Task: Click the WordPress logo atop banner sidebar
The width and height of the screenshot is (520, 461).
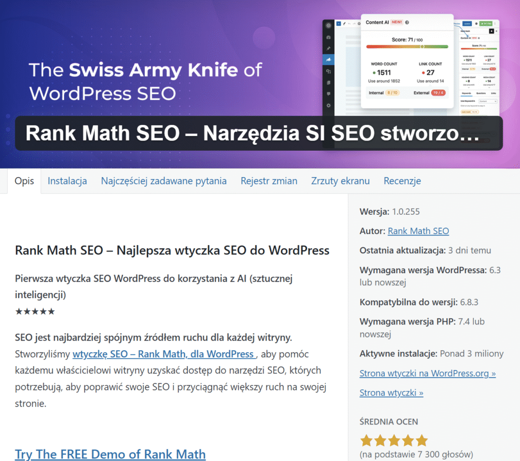Action: click(329, 25)
